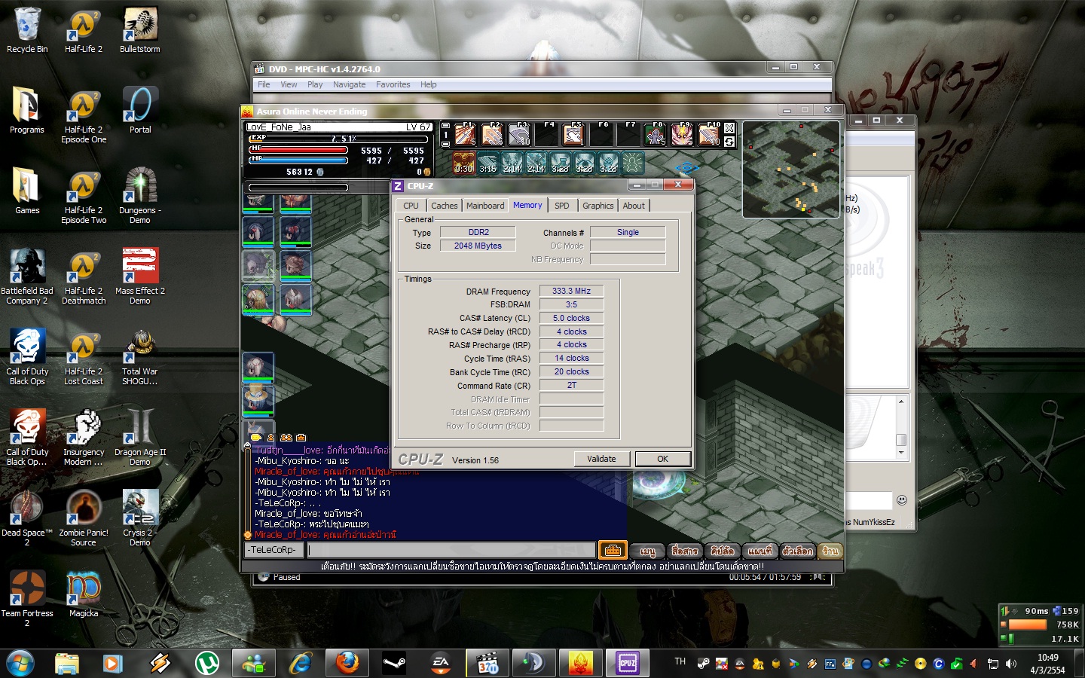Click the Windows Start button
Image resolution: width=1085 pixels, height=678 pixels.
20,663
